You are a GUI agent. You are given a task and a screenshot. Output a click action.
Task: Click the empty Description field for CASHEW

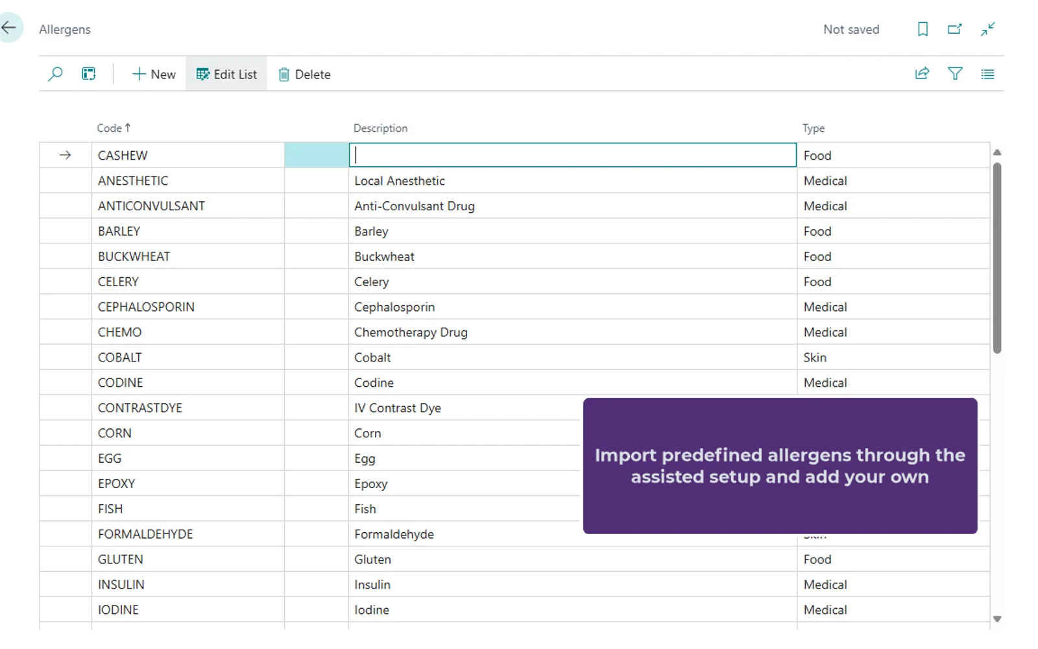click(572, 155)
